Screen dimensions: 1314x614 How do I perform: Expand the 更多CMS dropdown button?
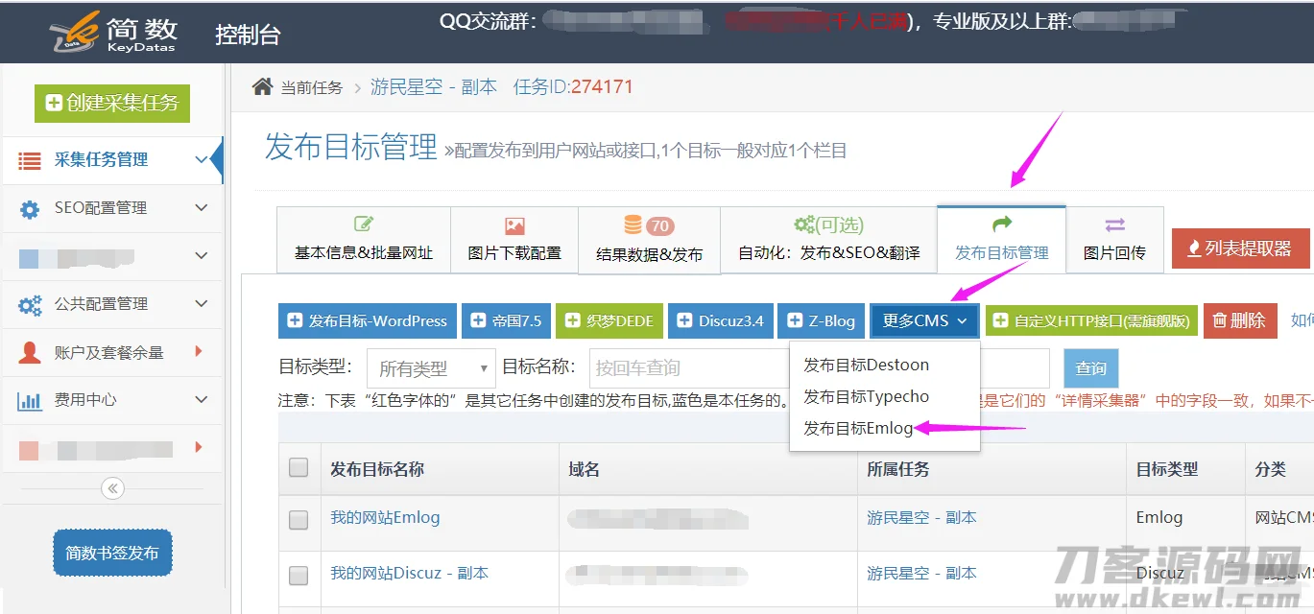pos(924,320)
